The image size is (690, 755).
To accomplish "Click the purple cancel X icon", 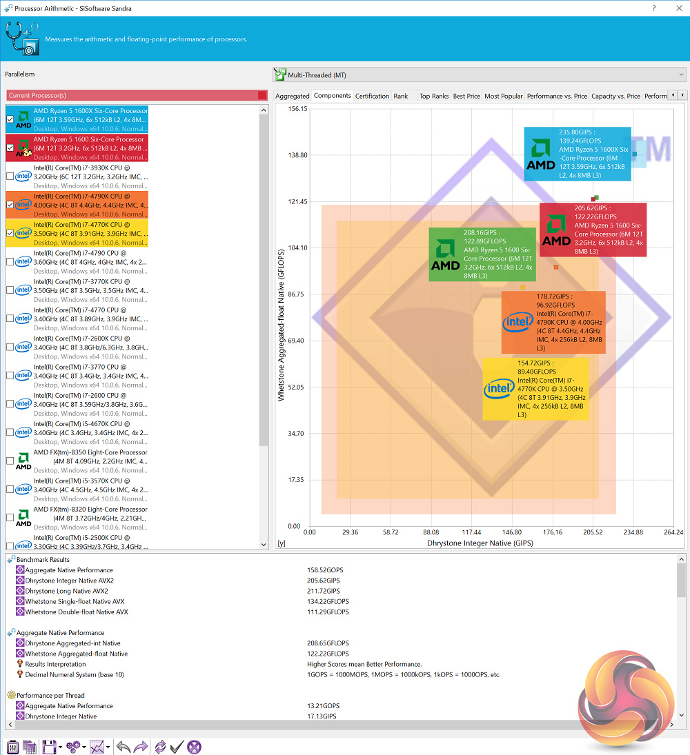I will point(194,747).
